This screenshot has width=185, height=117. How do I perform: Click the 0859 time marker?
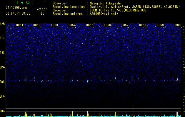coord(160,25)
